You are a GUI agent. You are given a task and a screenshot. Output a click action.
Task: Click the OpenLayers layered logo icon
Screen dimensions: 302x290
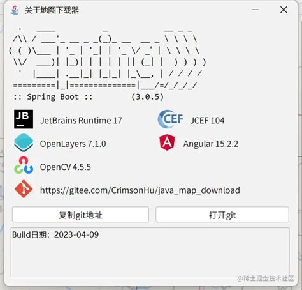tap(24, 142)
